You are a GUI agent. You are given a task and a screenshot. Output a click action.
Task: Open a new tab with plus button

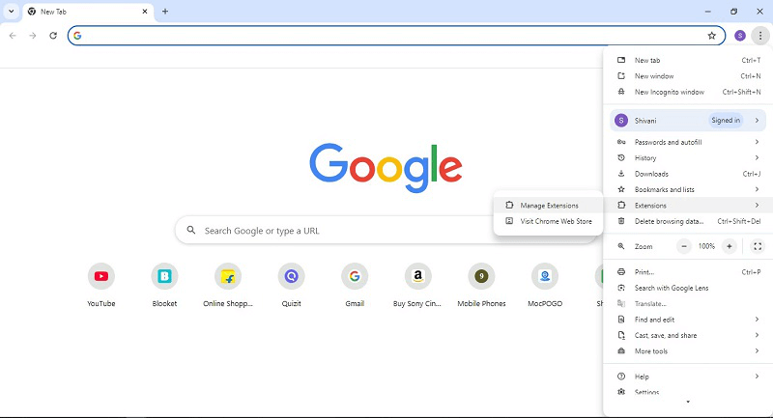click(165, 12)
